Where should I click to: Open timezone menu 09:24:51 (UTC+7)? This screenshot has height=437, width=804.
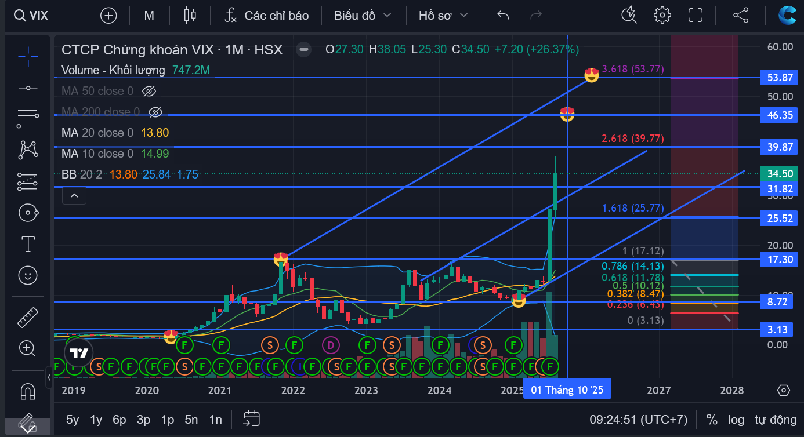coord(638,420)
